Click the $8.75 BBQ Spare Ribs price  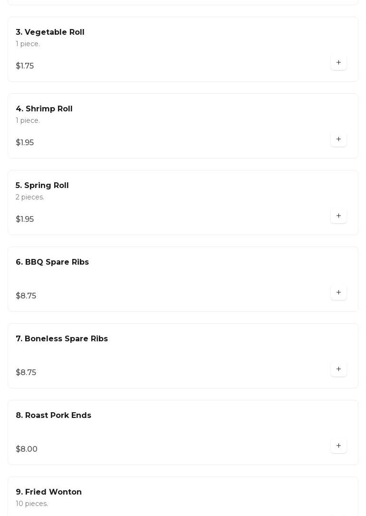(x=26, y=296)
